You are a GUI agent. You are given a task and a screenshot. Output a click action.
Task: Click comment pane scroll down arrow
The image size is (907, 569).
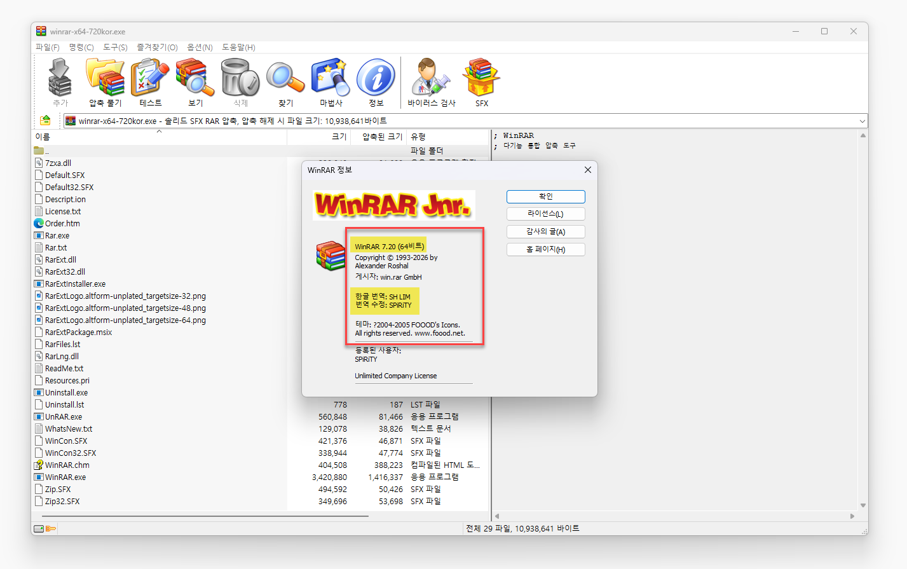tap(863, 505)
